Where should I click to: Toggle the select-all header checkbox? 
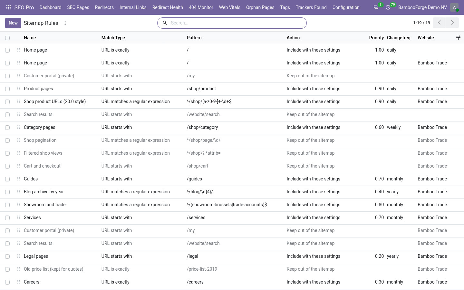(7, 38)
